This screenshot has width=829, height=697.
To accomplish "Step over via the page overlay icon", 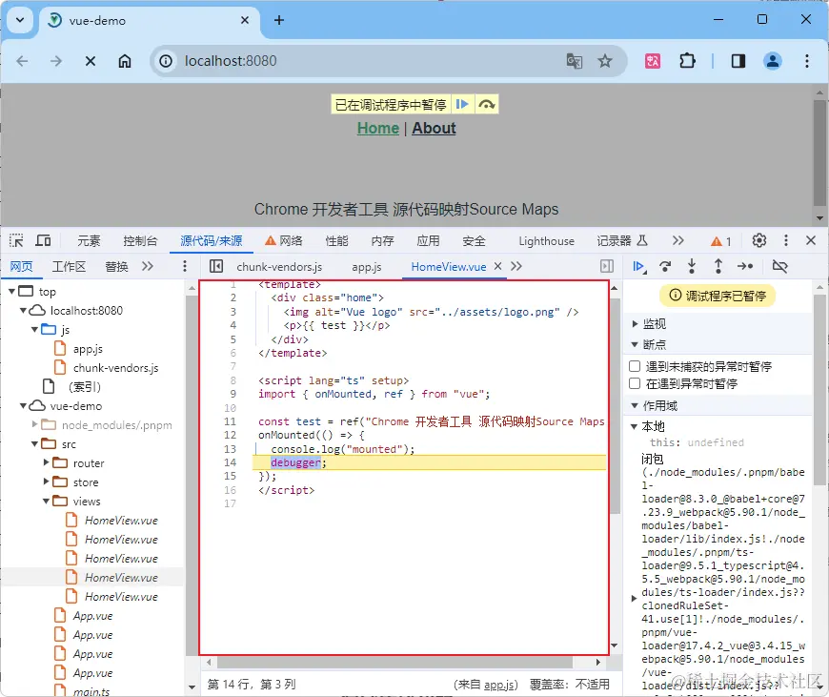I will tap(486, 104).
